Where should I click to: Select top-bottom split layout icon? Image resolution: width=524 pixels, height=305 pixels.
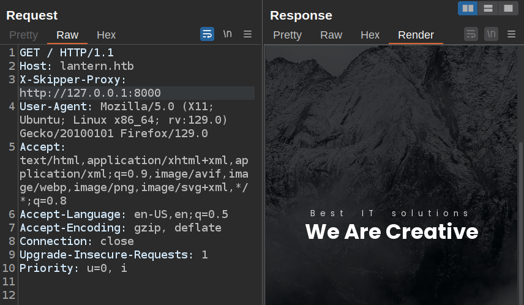pos(488,8)
